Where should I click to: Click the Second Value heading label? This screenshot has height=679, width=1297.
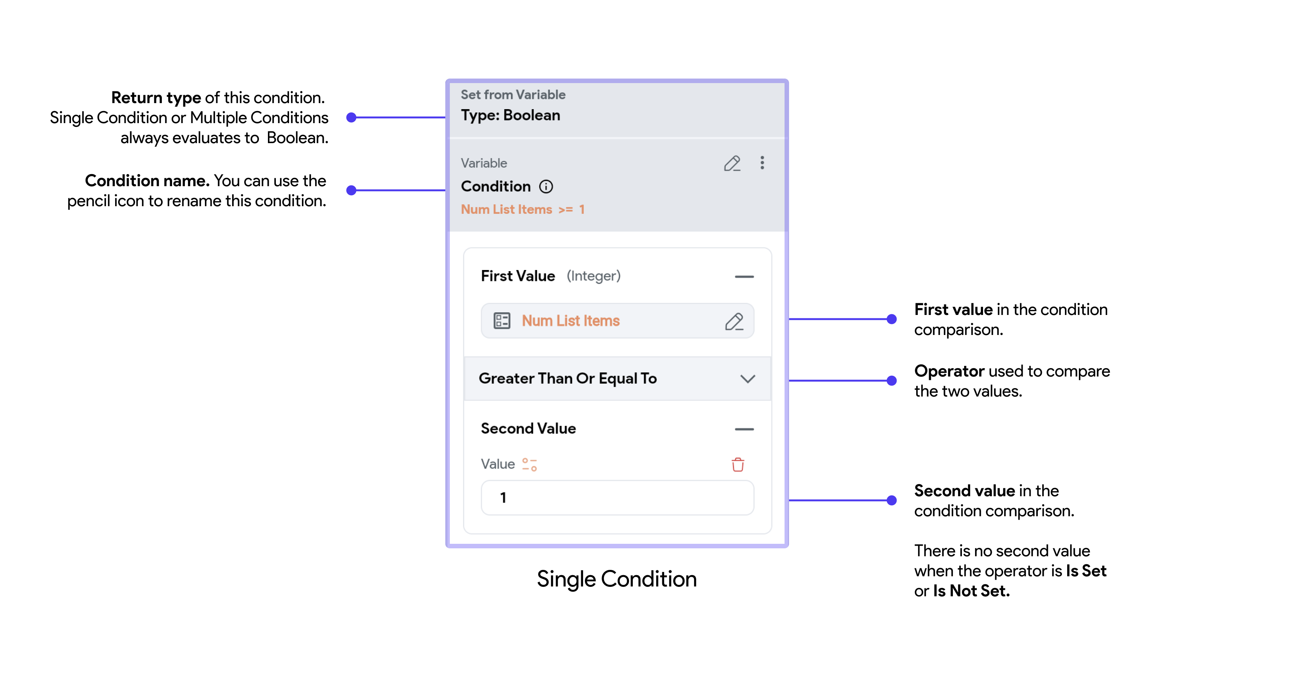pos(528,429)
